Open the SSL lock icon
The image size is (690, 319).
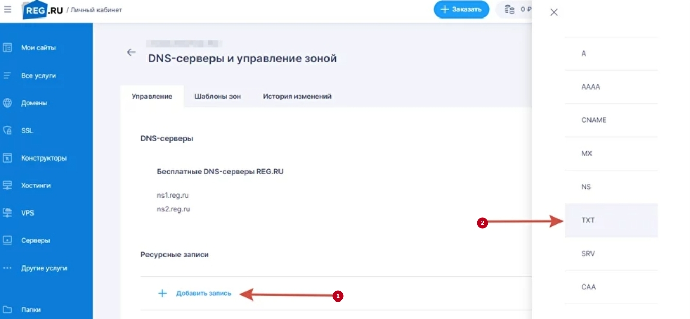point(7,131)
